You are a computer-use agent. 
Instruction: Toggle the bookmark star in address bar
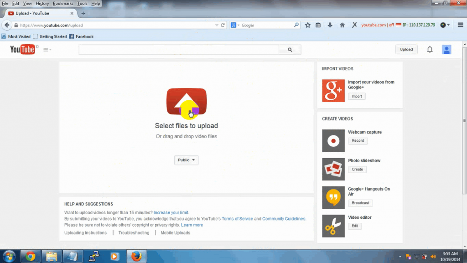tap(307, 25)
